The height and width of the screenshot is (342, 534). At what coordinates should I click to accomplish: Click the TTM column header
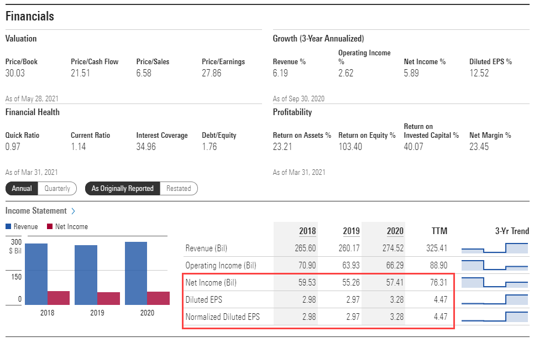(439, 231)
